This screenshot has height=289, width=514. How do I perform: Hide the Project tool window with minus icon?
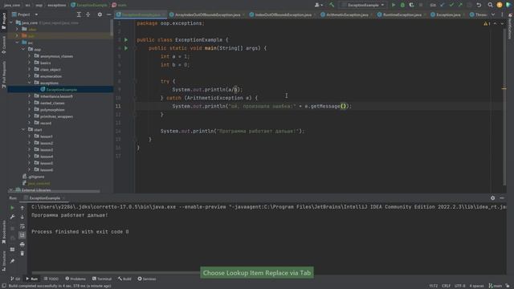[x=109, y=14]
